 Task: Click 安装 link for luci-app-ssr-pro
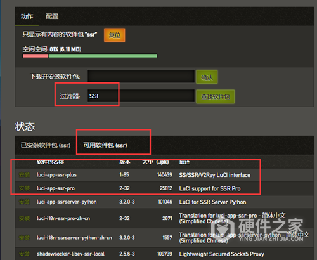[x=24, y=188]
